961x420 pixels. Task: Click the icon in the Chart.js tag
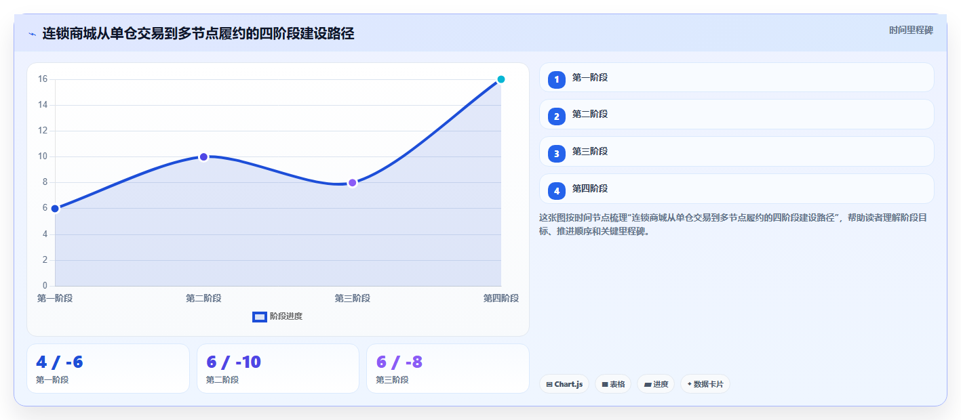click(x=549, y=384)
